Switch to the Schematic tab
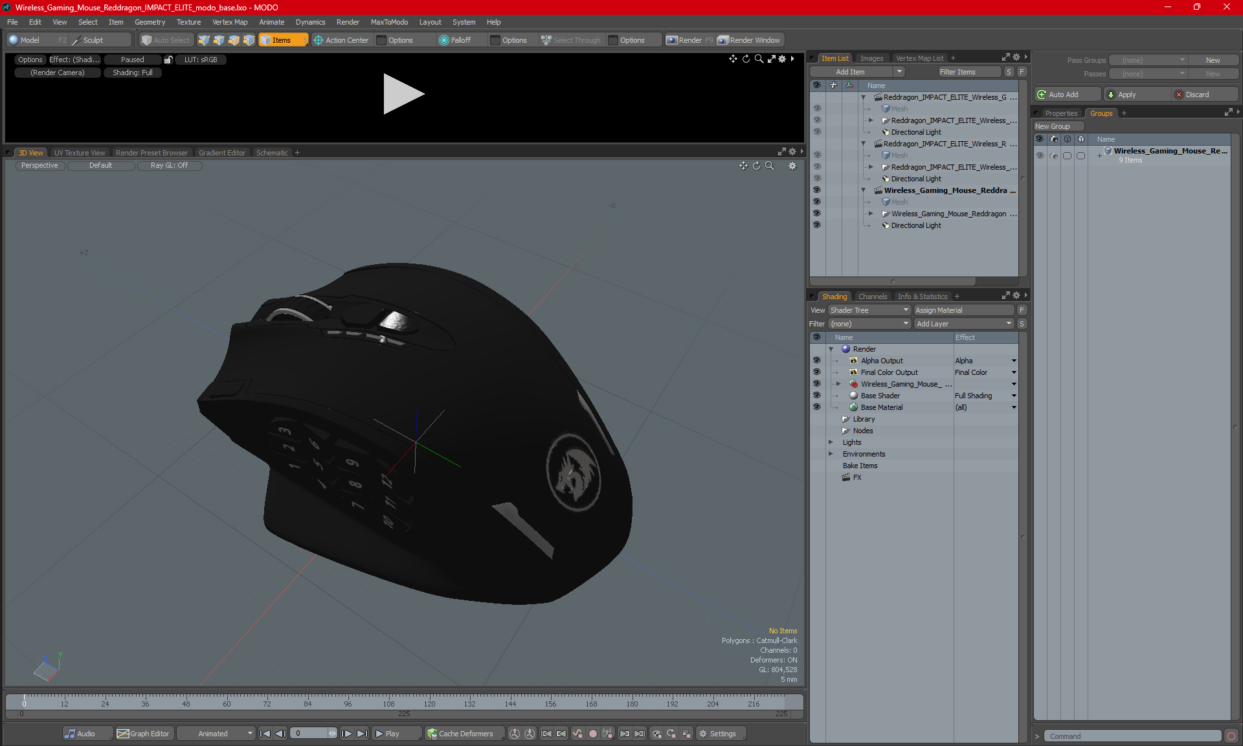Image resolution: width=1243 pixels, height=746 pixels. point(272,153)
